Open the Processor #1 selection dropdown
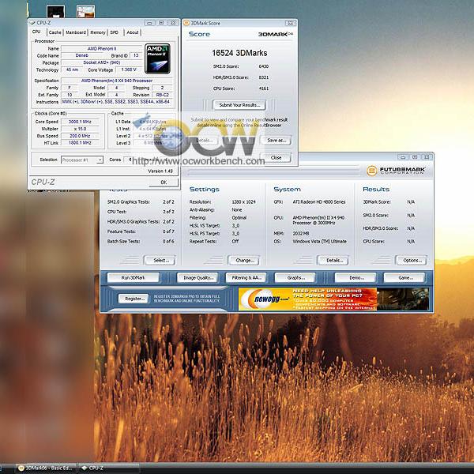Image resolution: width=474 pixels, height=474 pixels. [x=82, y=160]
